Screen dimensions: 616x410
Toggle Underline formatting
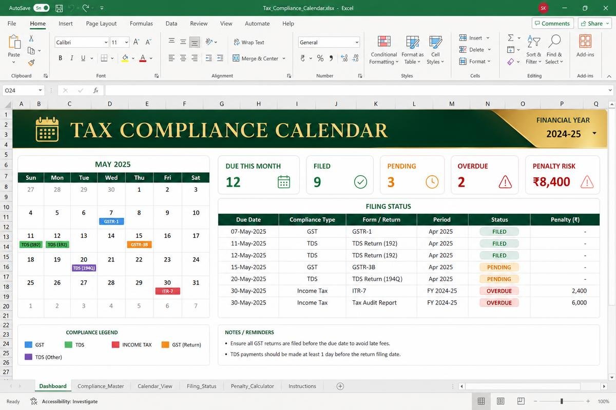tap(83, 58)
